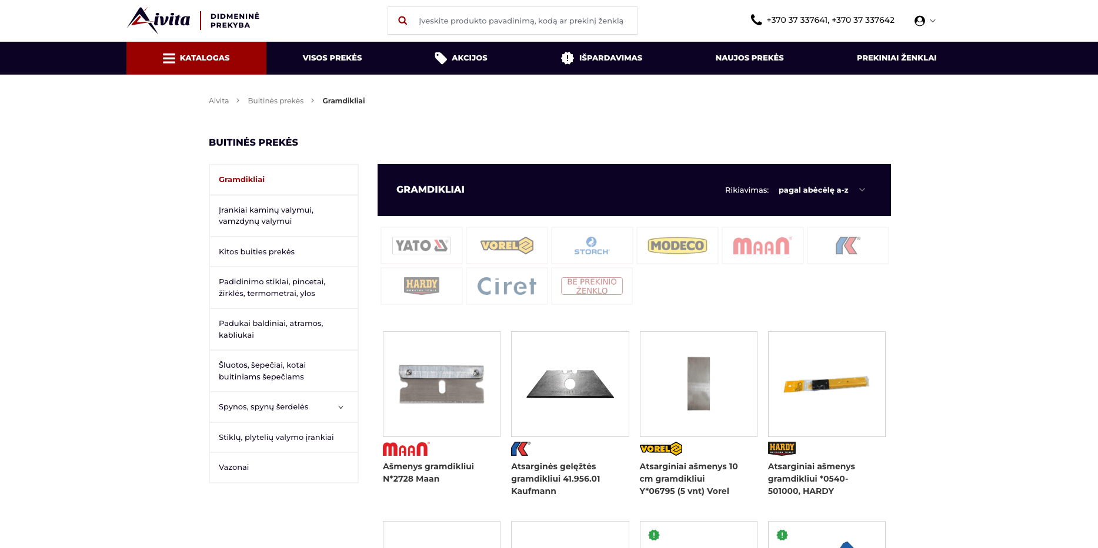Open Vorel 10 cm ašmenys product image
This screenshot has height=548, width=1098.
pos(699,384)
